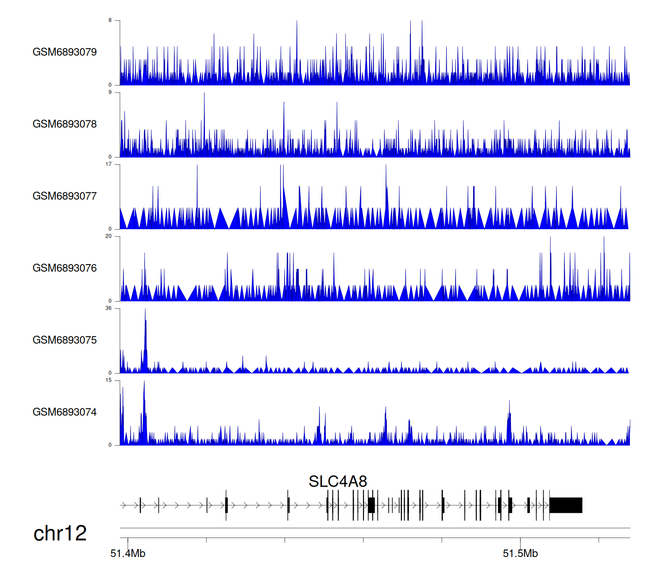The width and height of the screenshot is (664, 584).
Task: Click the GSM6893079 track label
Action: pyautogui.click(x=65, y=52)
